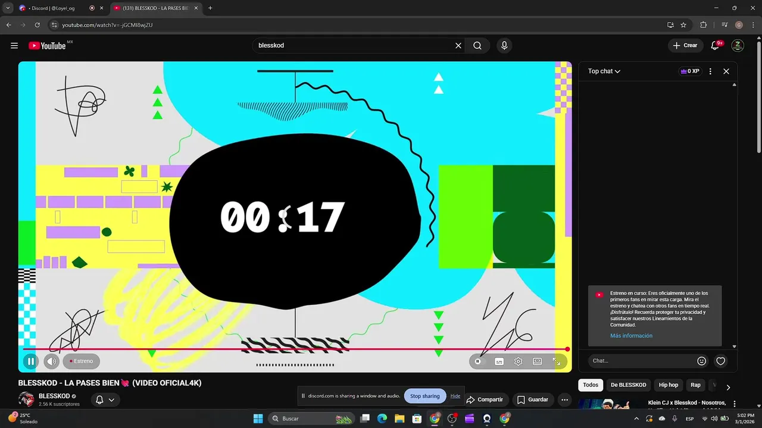
Task: Open File Explorer from the taskbar
Action: pos(399,418)
